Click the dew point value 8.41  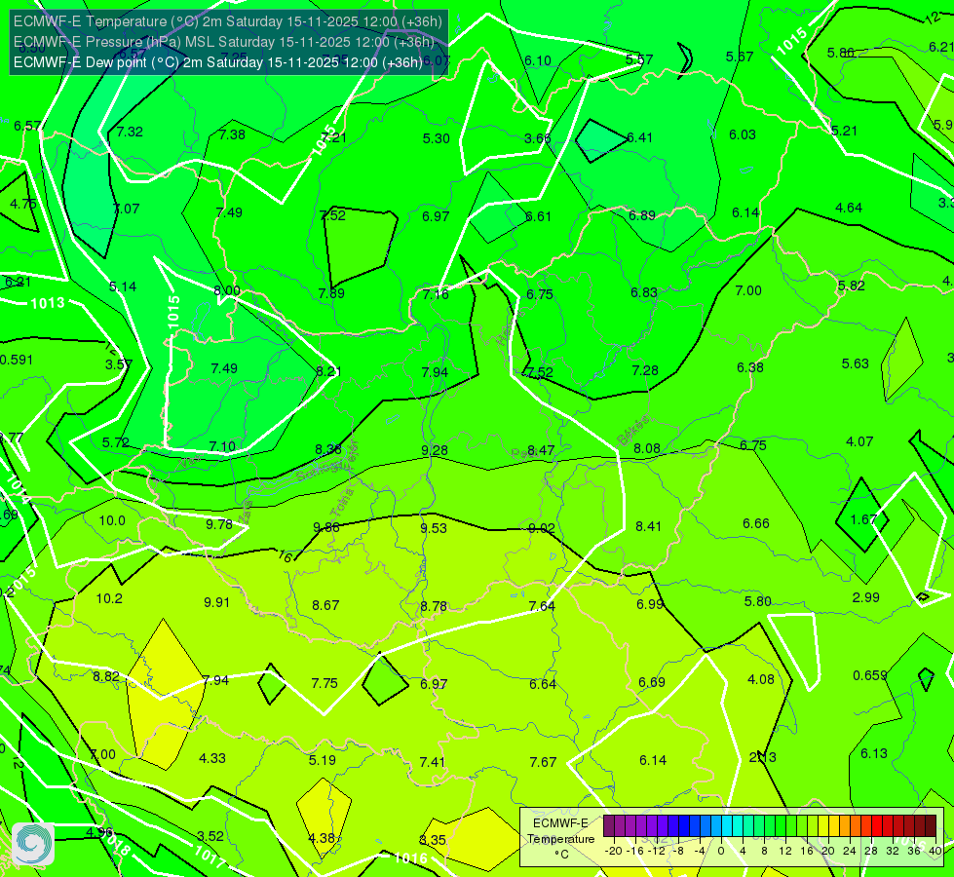click(x=648, y=526)
